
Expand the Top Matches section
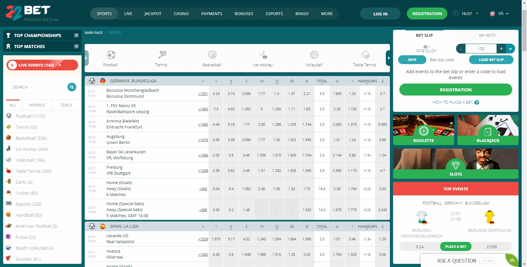[76, 46]
